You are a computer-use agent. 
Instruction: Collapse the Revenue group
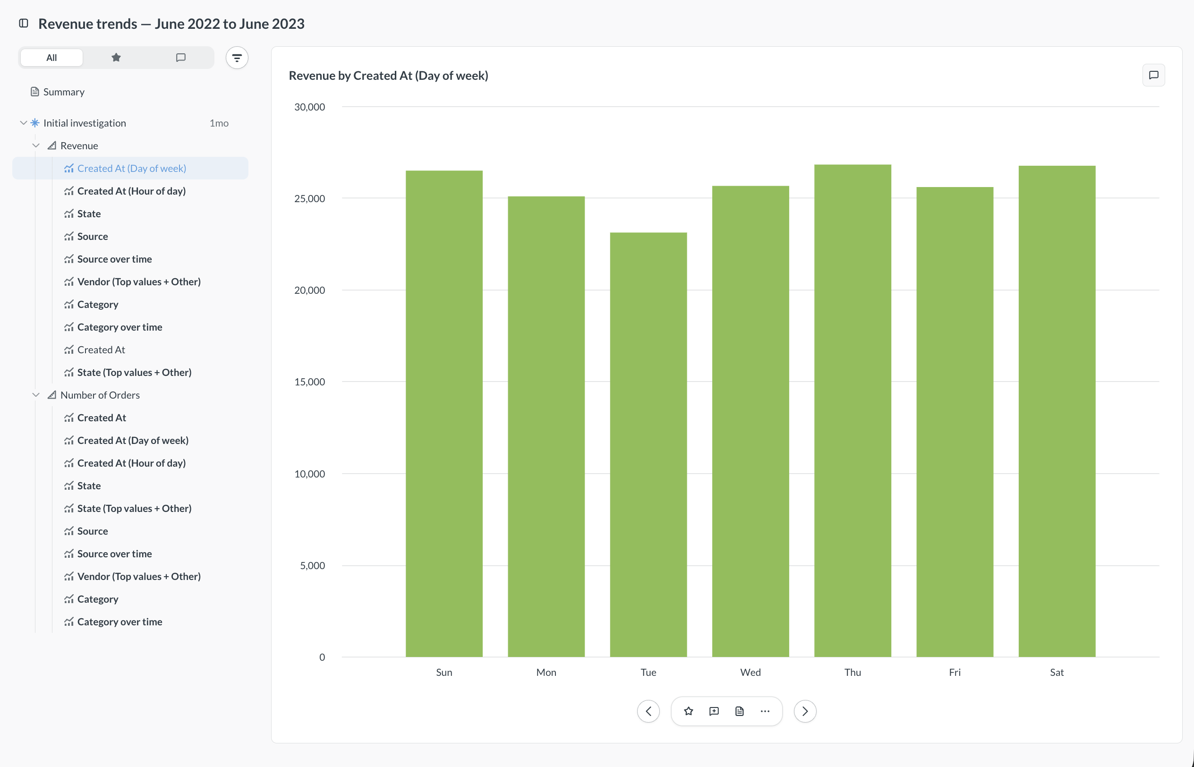(x=36, y=145)
